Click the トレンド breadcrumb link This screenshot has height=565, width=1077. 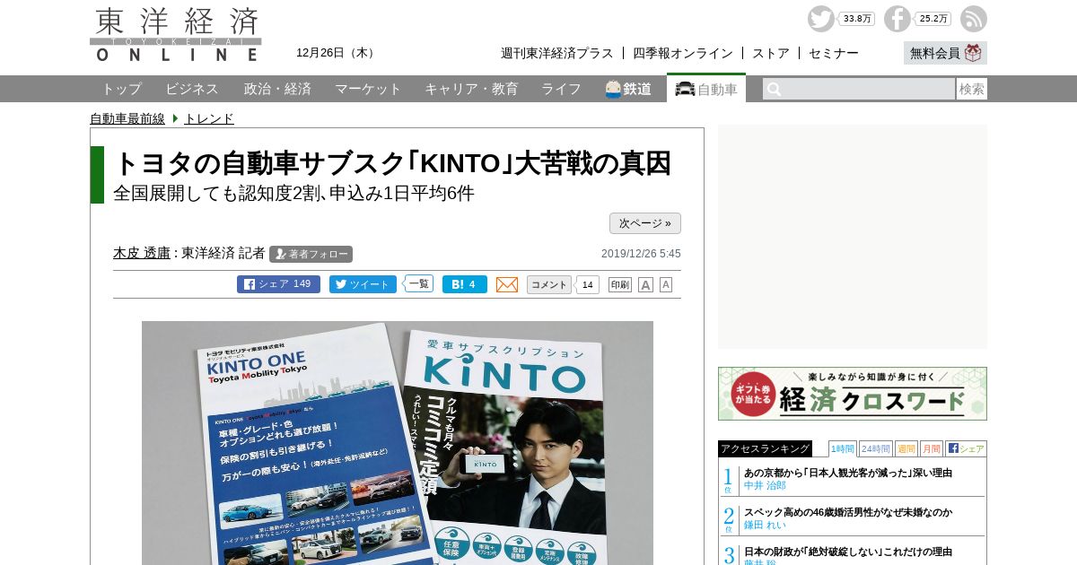(x=209, y=118)
